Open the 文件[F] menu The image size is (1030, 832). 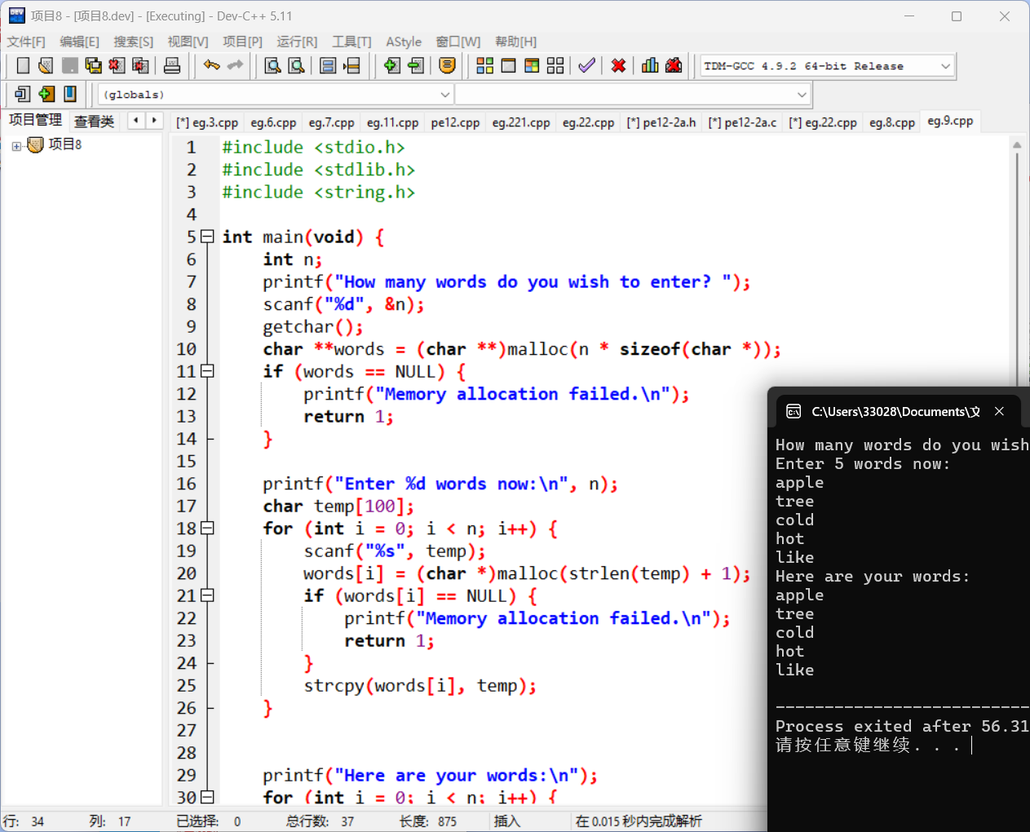(26, 42)
